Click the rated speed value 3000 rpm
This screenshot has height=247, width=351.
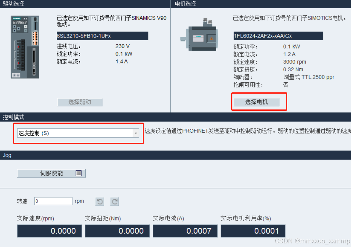(295, 62)
